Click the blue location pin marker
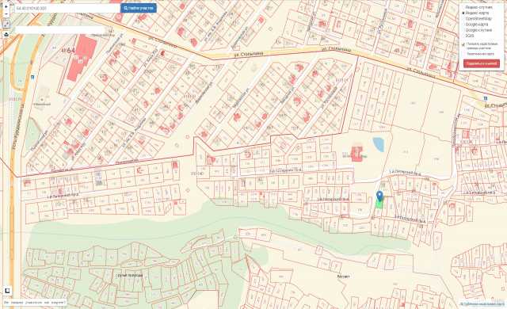 coord(379,196)
